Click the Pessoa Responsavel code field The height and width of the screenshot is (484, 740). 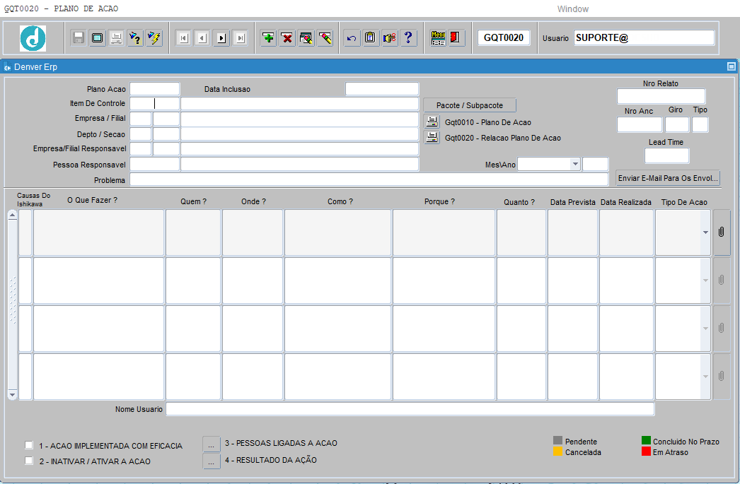[x=155, y=164]
